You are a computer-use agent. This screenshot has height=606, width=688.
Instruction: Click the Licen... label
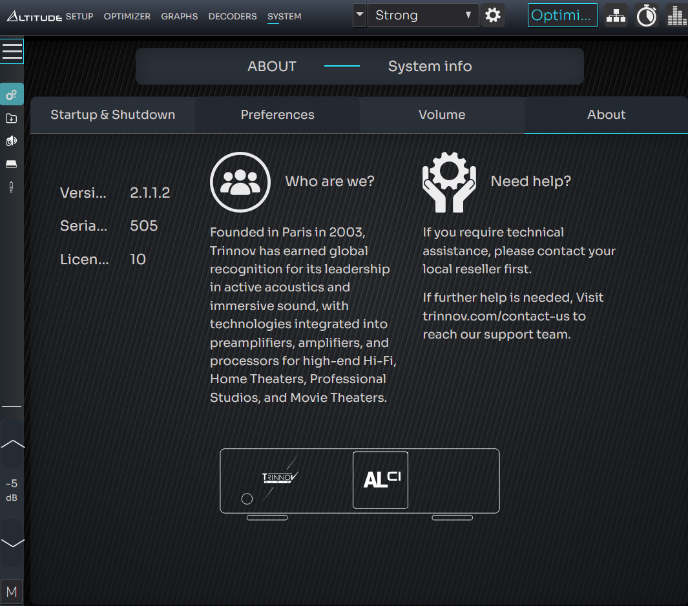tap(84, 259)
